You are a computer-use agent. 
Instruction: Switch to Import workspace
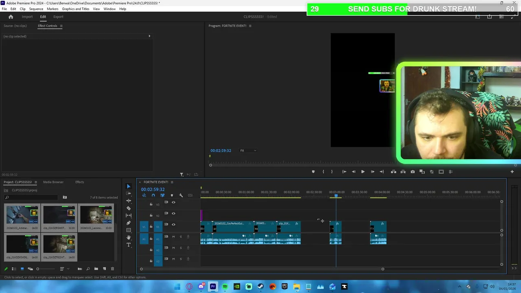pyautogui.click(x=27, y=17)
